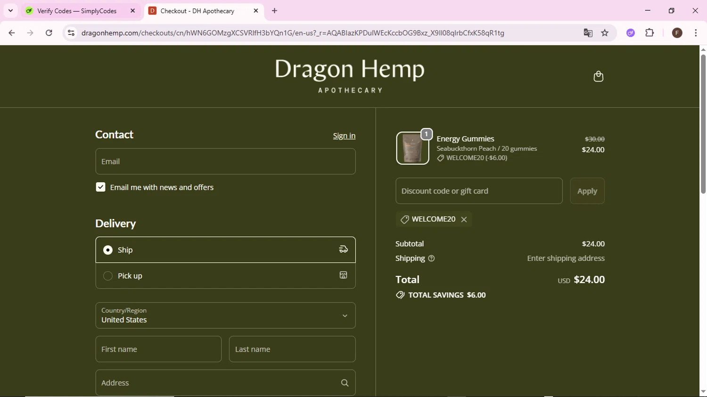Click the TOTAL SAVINGS $6.00 text

(447, 295)
